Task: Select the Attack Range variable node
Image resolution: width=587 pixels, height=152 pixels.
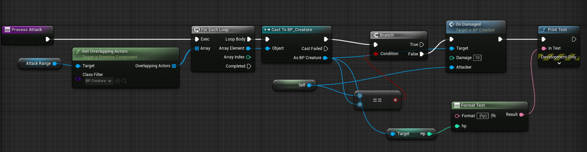Action: 40,64
